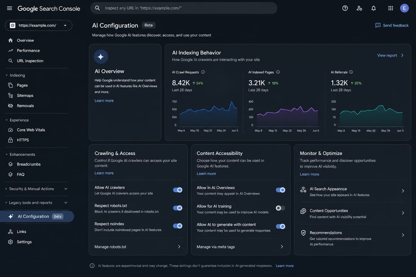The height and width of the screenshot is (277, 416).
Task: Click the URL inspection search field
Action: click(184, 8)
